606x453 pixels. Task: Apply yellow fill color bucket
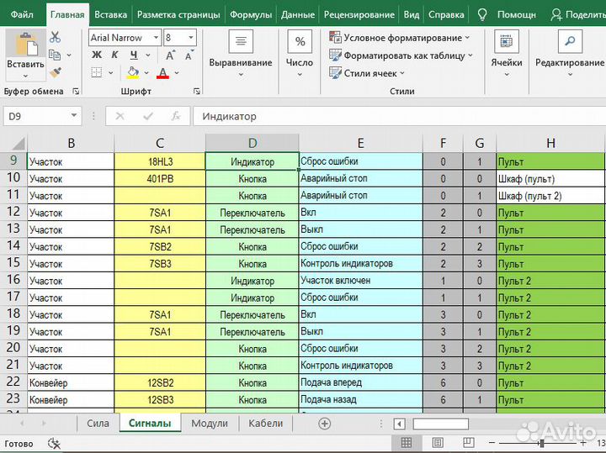tap(133, 72)
